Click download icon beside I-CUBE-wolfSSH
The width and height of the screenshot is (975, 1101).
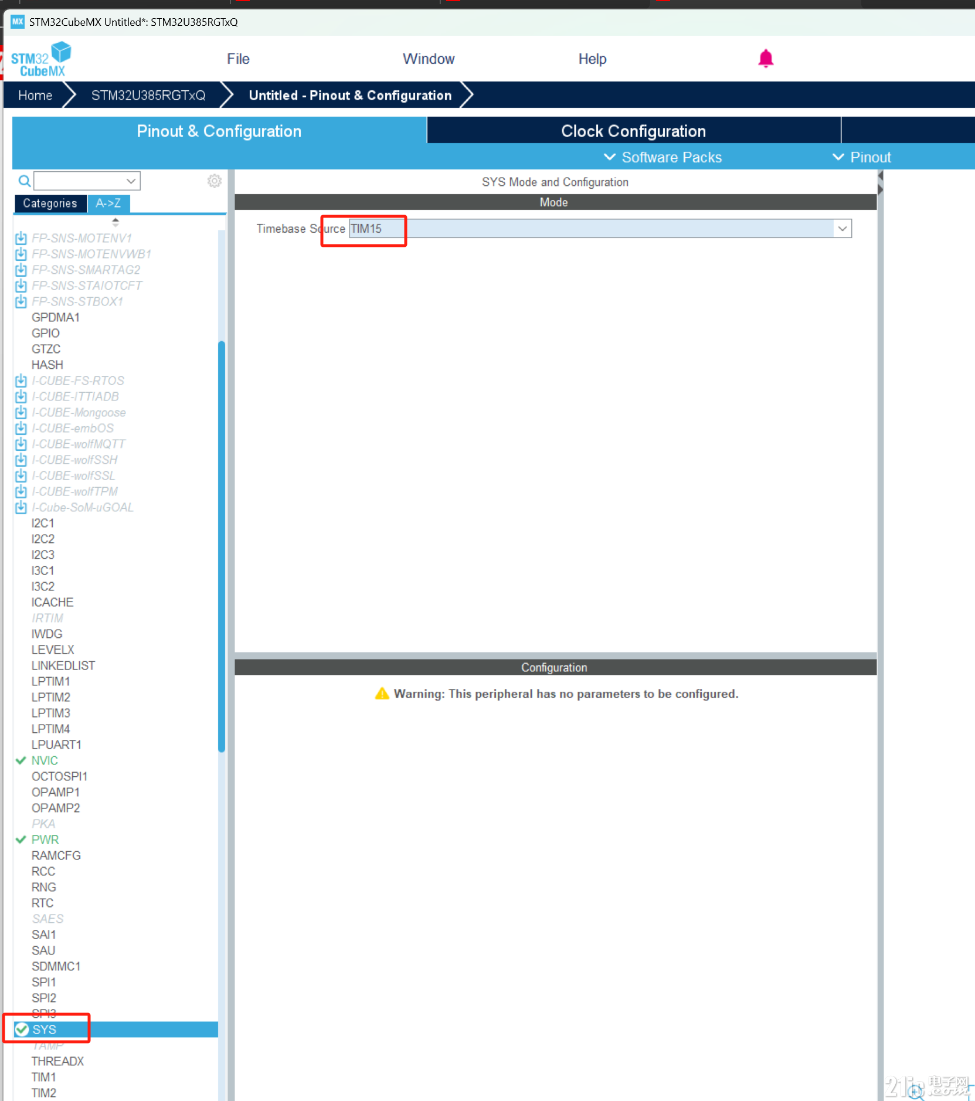click(x=21, y=460)
